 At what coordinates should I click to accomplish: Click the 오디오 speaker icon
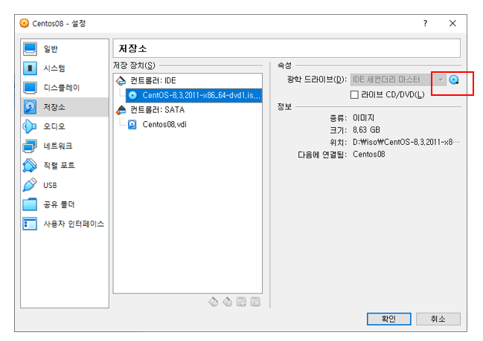(30, 126)
